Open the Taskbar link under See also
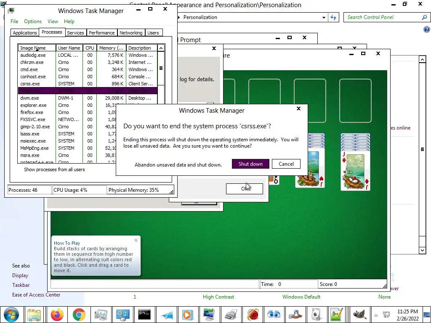Viewport: 431px width, 323px height. coord(21,285)
